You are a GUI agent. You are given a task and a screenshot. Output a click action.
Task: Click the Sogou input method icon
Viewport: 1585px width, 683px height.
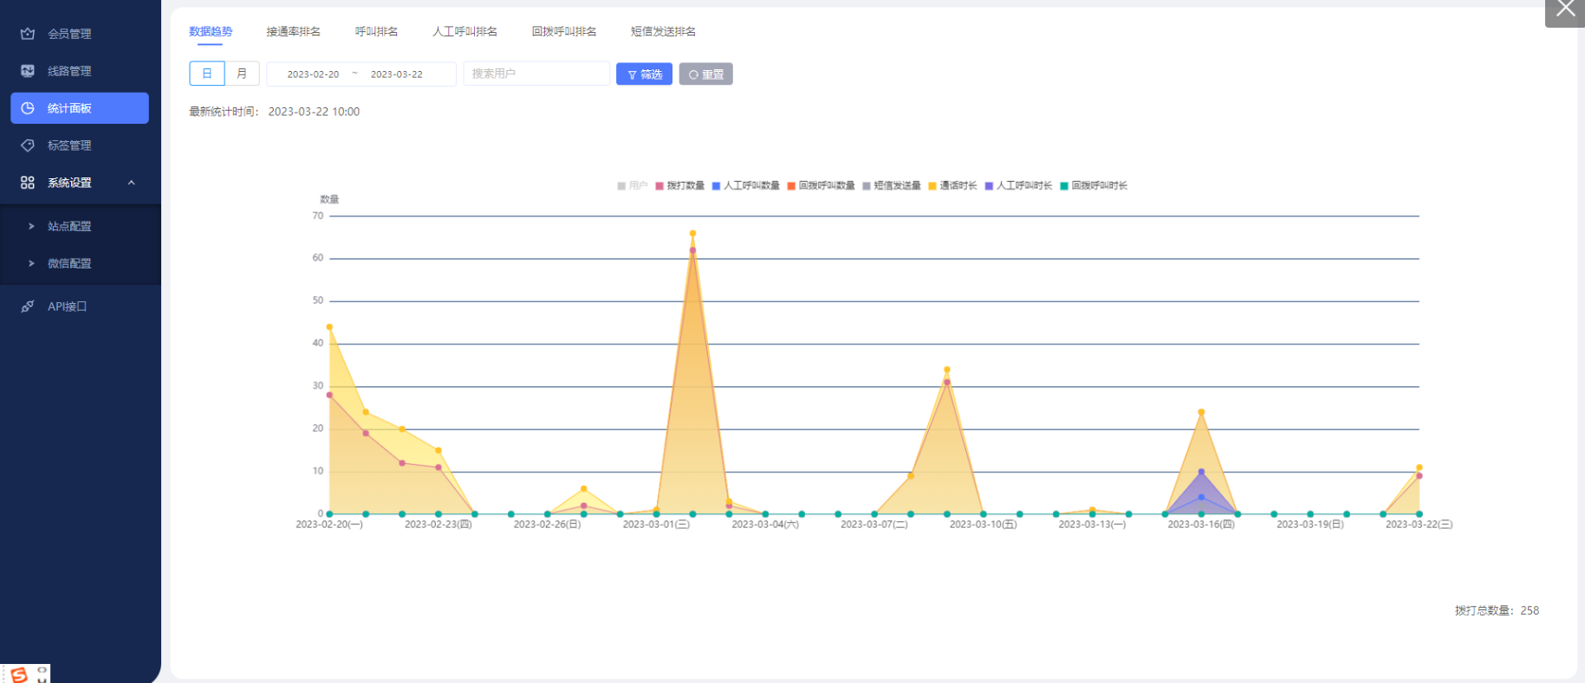coord(18,674)
